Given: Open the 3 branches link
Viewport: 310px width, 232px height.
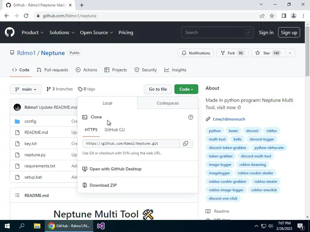Looking at the screenshot, I should click(x=60, y=89).
